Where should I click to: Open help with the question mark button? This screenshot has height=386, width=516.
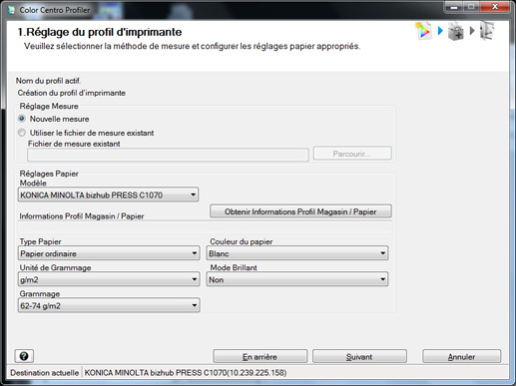pyautogui.click(x=24, y=356)
